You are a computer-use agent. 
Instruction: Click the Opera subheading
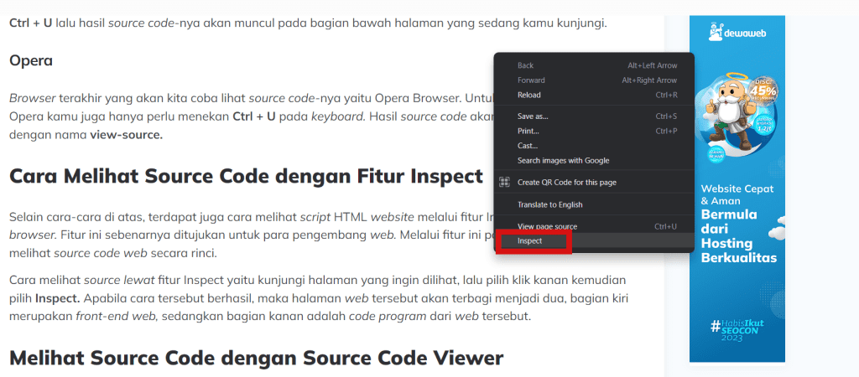[x=31, y=61]
